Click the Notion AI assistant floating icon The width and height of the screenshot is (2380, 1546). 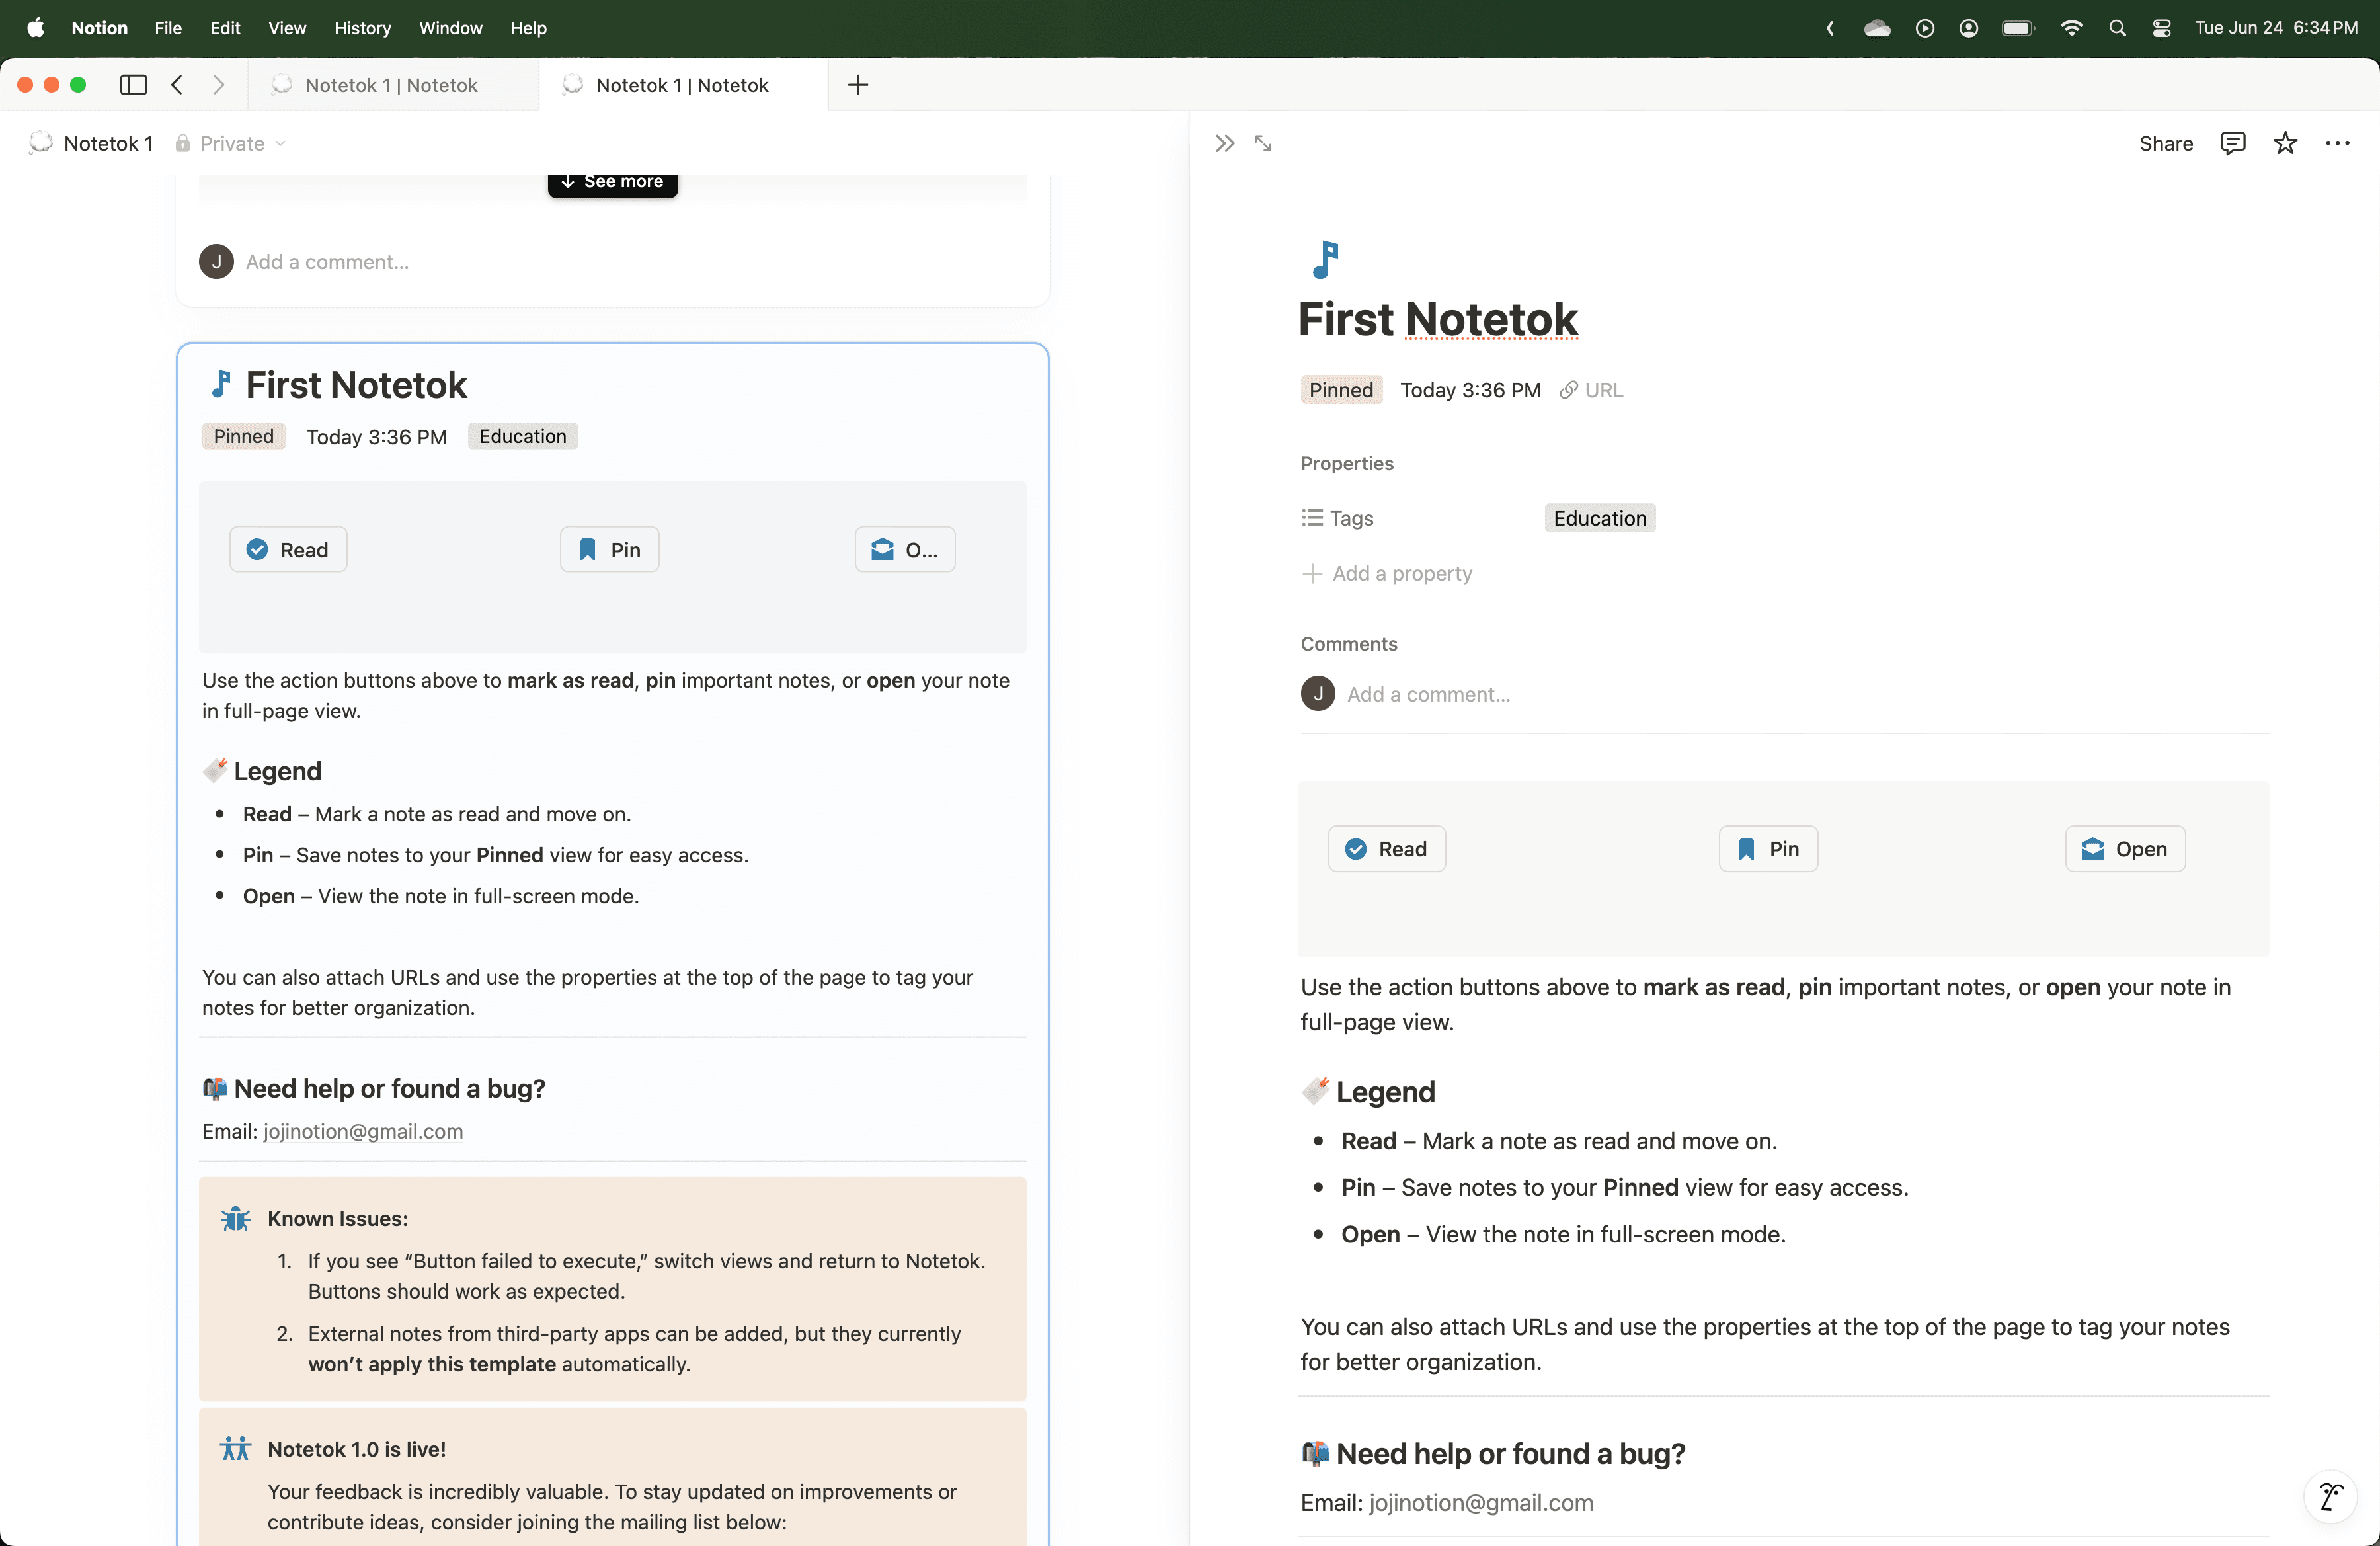pos(2331,1497)
